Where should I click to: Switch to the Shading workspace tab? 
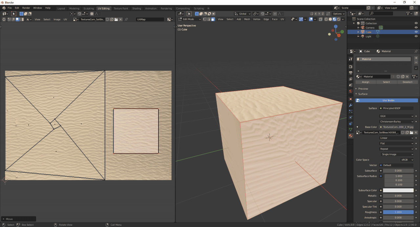click(136, 8)
